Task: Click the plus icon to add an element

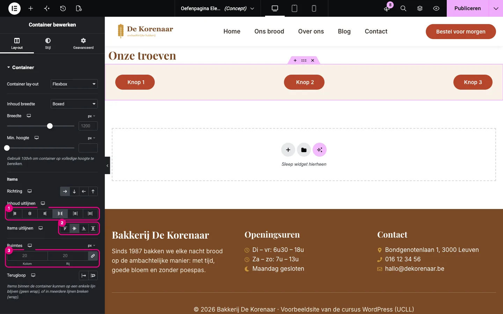Action: coord(31,8)
